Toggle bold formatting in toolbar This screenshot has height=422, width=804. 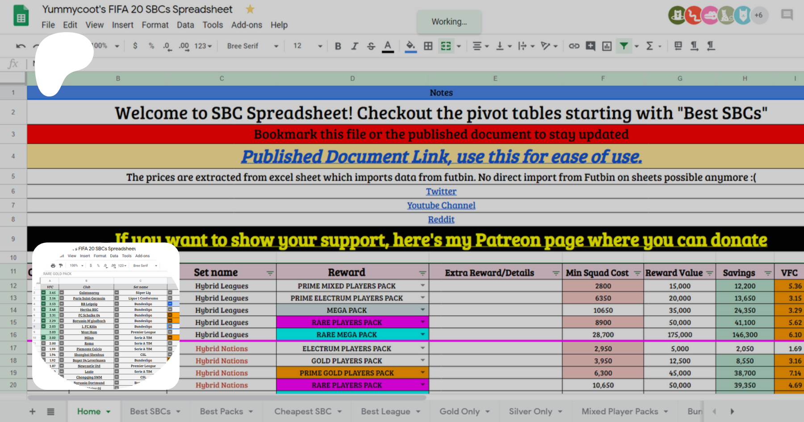click(338, 46)
